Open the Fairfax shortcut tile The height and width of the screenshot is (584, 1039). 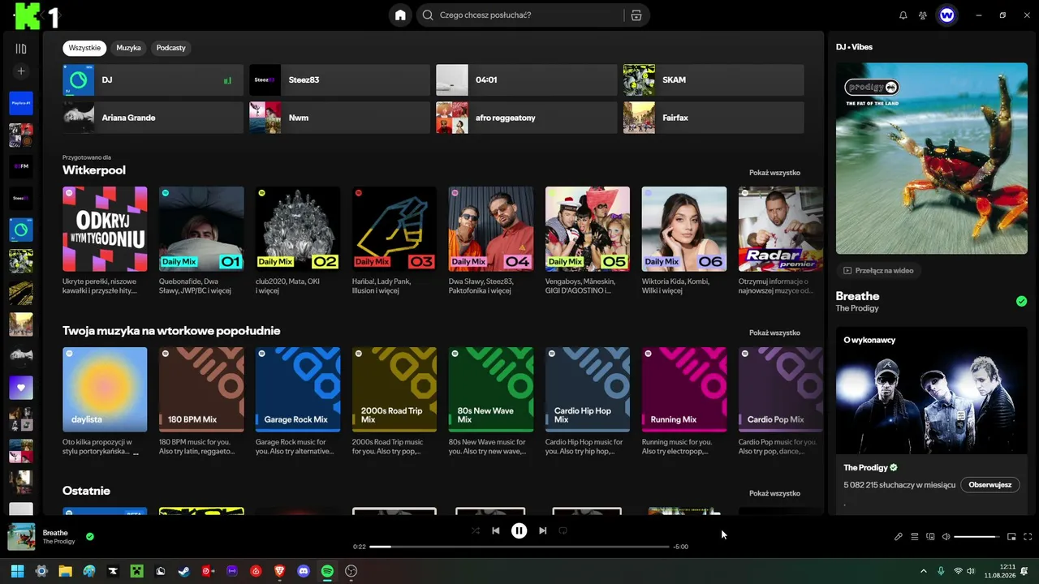click(714, 118)
